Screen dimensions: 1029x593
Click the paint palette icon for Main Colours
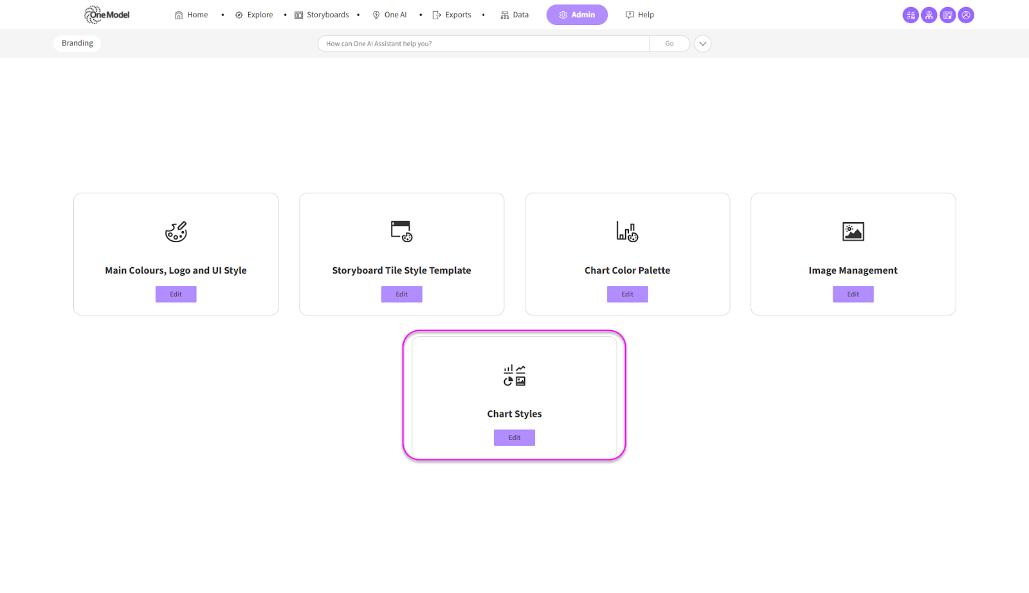click(x=176, y=231)
